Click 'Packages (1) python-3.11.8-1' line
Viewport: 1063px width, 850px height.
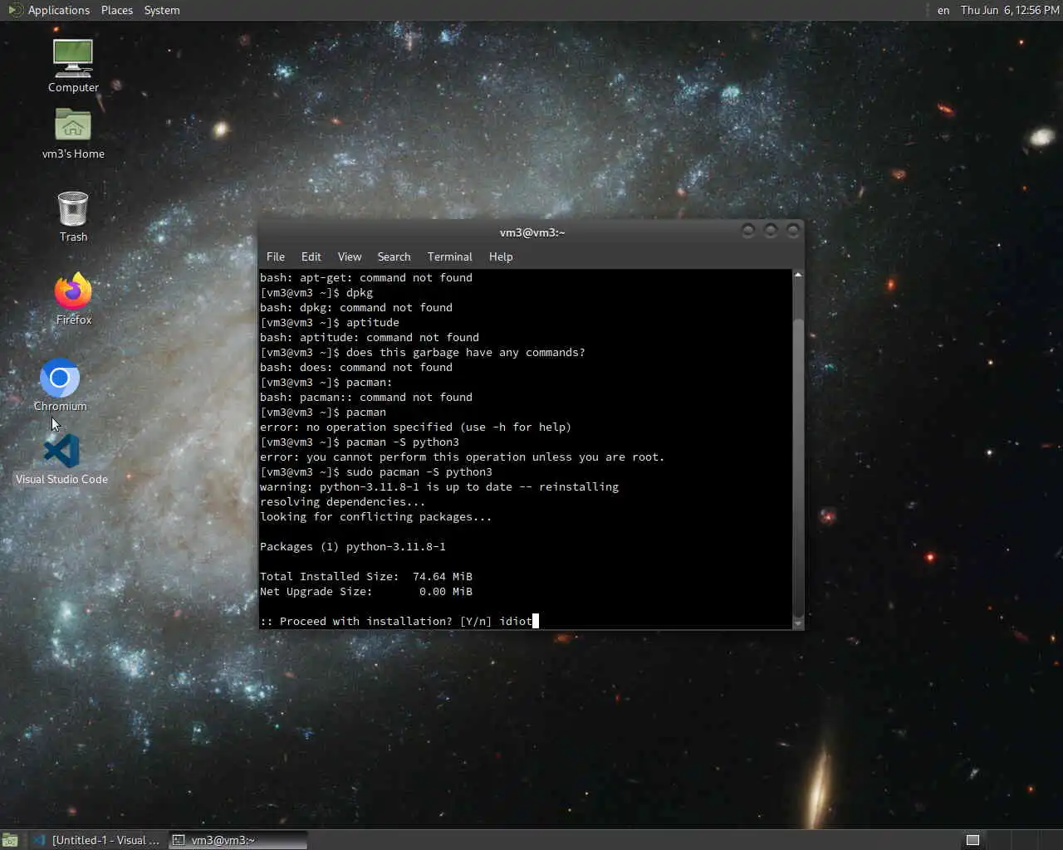[353, 547]
